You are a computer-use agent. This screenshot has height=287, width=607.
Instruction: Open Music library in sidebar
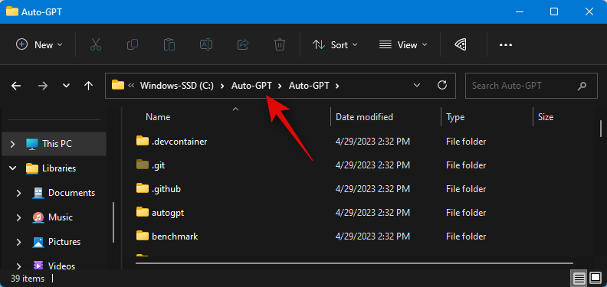point(60,217)
